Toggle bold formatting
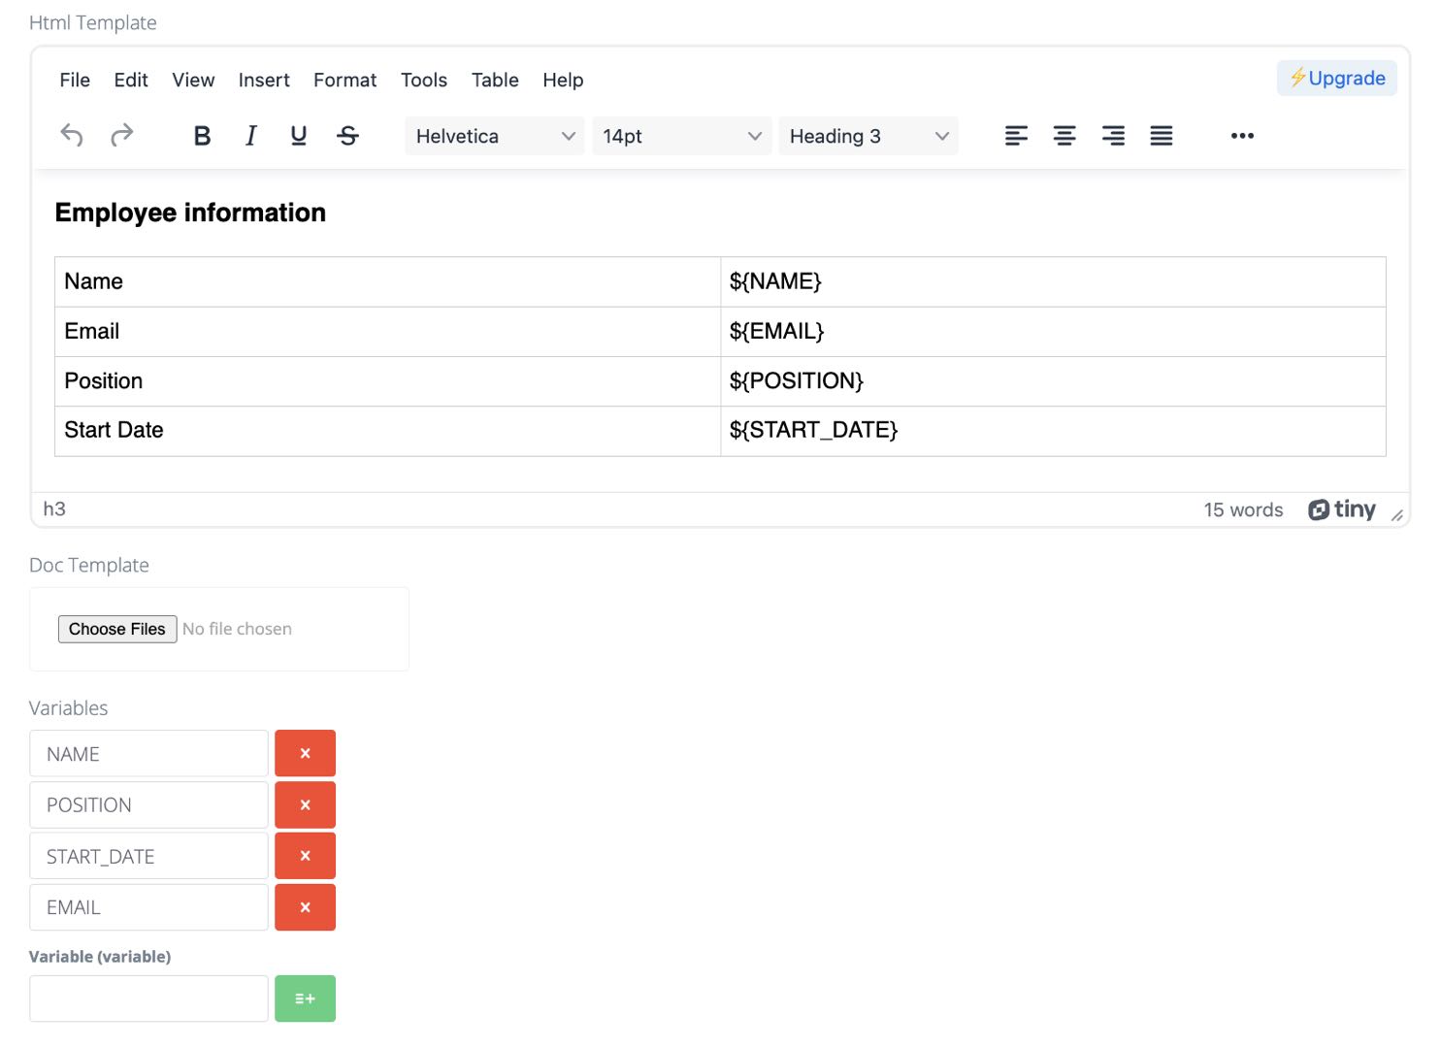The width and height of the screenshot is (1441, 1048). point(202,136)
